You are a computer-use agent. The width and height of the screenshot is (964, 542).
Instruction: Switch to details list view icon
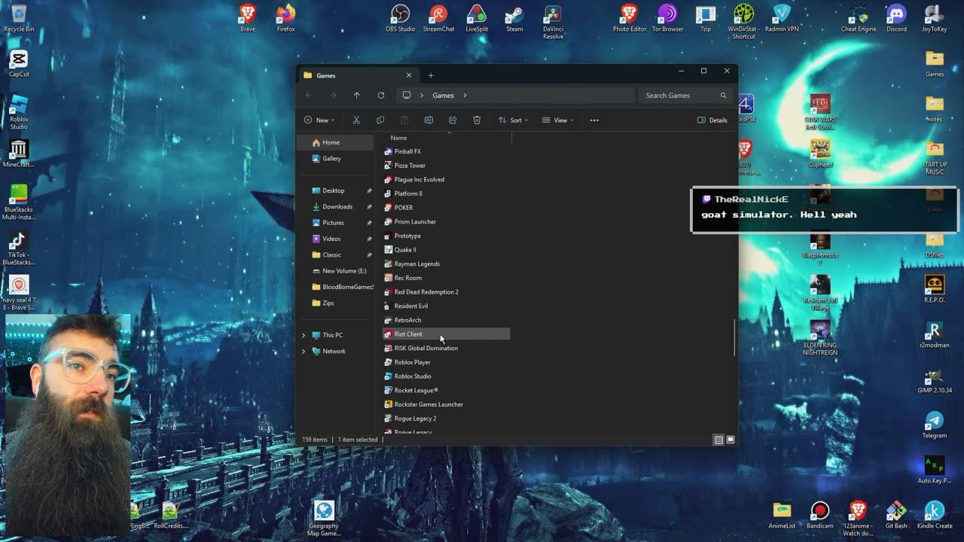[718, 440]
